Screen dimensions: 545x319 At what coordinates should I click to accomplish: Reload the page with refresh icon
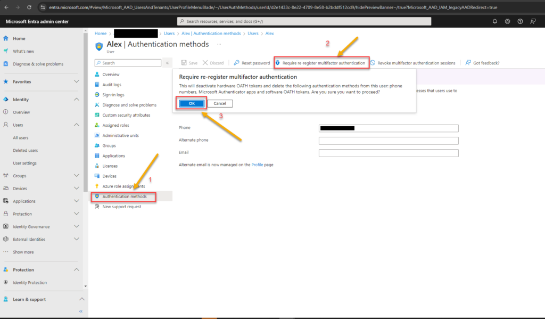point(29,7)
